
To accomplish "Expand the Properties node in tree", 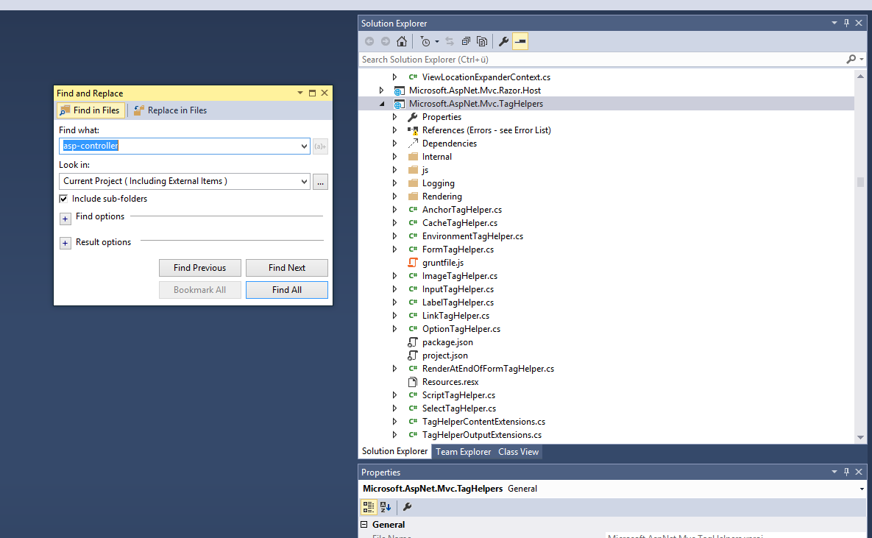I will [x=394, y=117].
